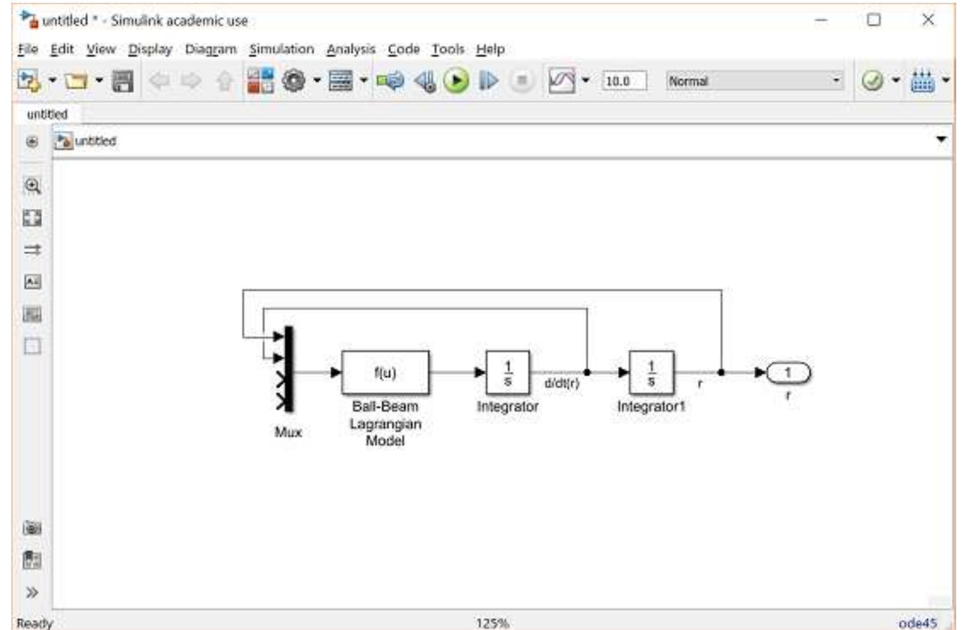The width and height of the screenshot is (971, 630).
Task: Select the Image palette tool
Action: tap(32, 314)
